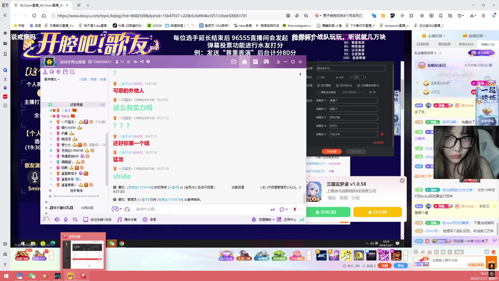Viewport: 499px width, 281px height.
Task: Expand the gift bar arrow beside 小小福运
Action: tap(309, 255)
